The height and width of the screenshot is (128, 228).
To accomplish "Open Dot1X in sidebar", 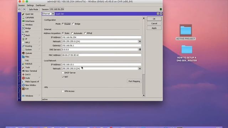I will pyautogui.click(x=28, y=74).
